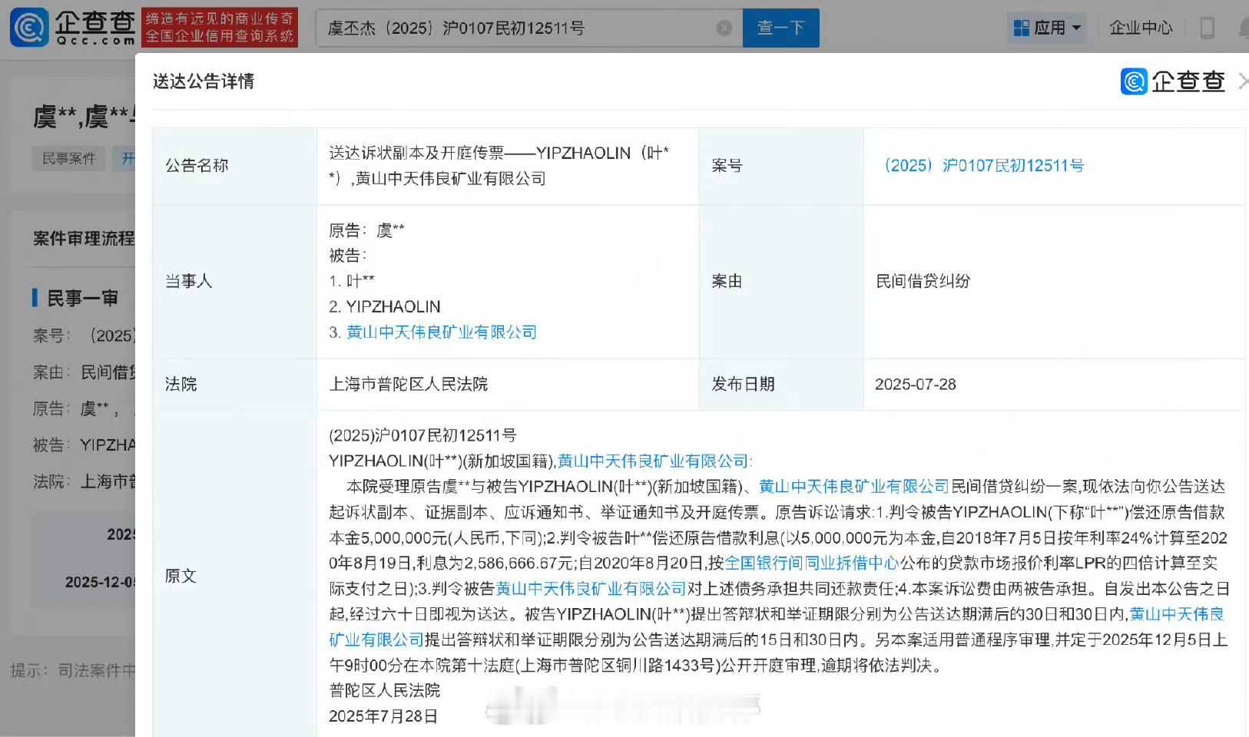The image size is (1249, 737).
Task: Click the 企查查 logo in dialog header
Action: click(1172, 81)
